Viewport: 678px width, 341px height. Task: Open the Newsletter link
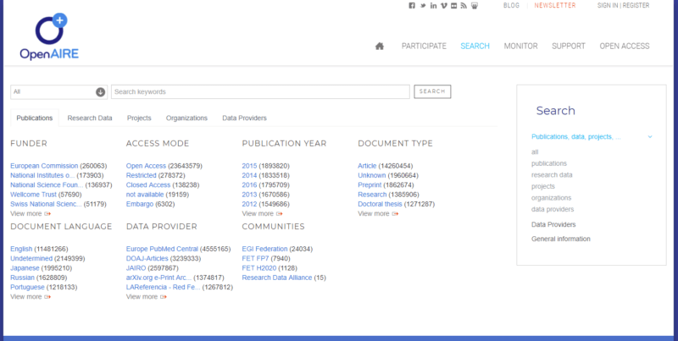coord(555,6)
